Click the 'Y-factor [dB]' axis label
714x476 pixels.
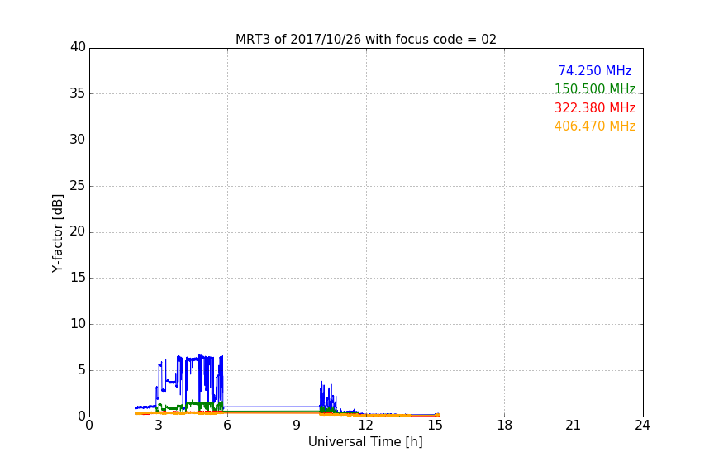pyautogui.click(x=57, y=233)
